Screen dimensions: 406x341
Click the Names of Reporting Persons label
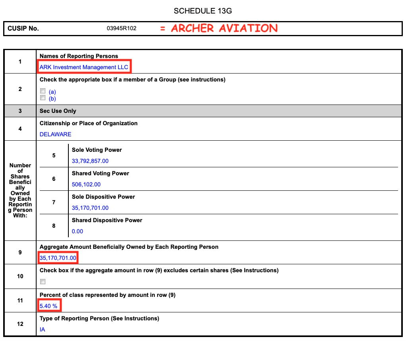coord(79,56)
